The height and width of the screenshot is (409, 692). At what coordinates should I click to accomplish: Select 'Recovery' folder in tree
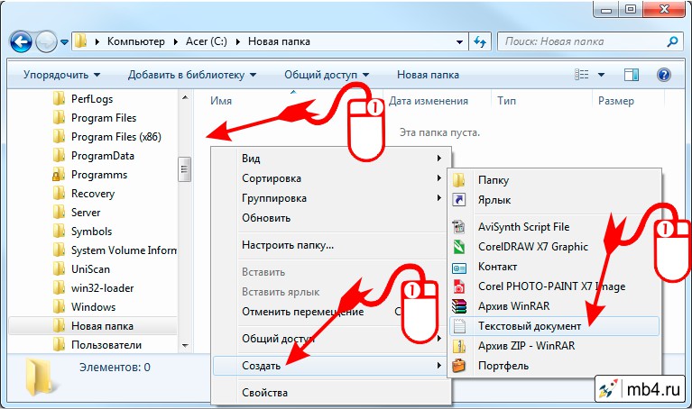(x=93, y=194)
